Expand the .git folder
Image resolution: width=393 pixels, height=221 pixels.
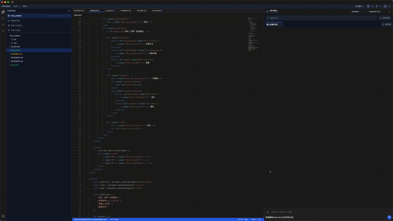pos(15,39)
